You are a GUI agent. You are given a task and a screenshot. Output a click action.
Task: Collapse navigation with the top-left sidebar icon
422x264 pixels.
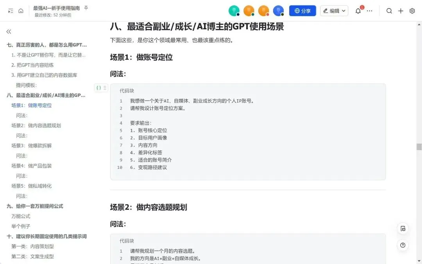click(x=10, y=11)
